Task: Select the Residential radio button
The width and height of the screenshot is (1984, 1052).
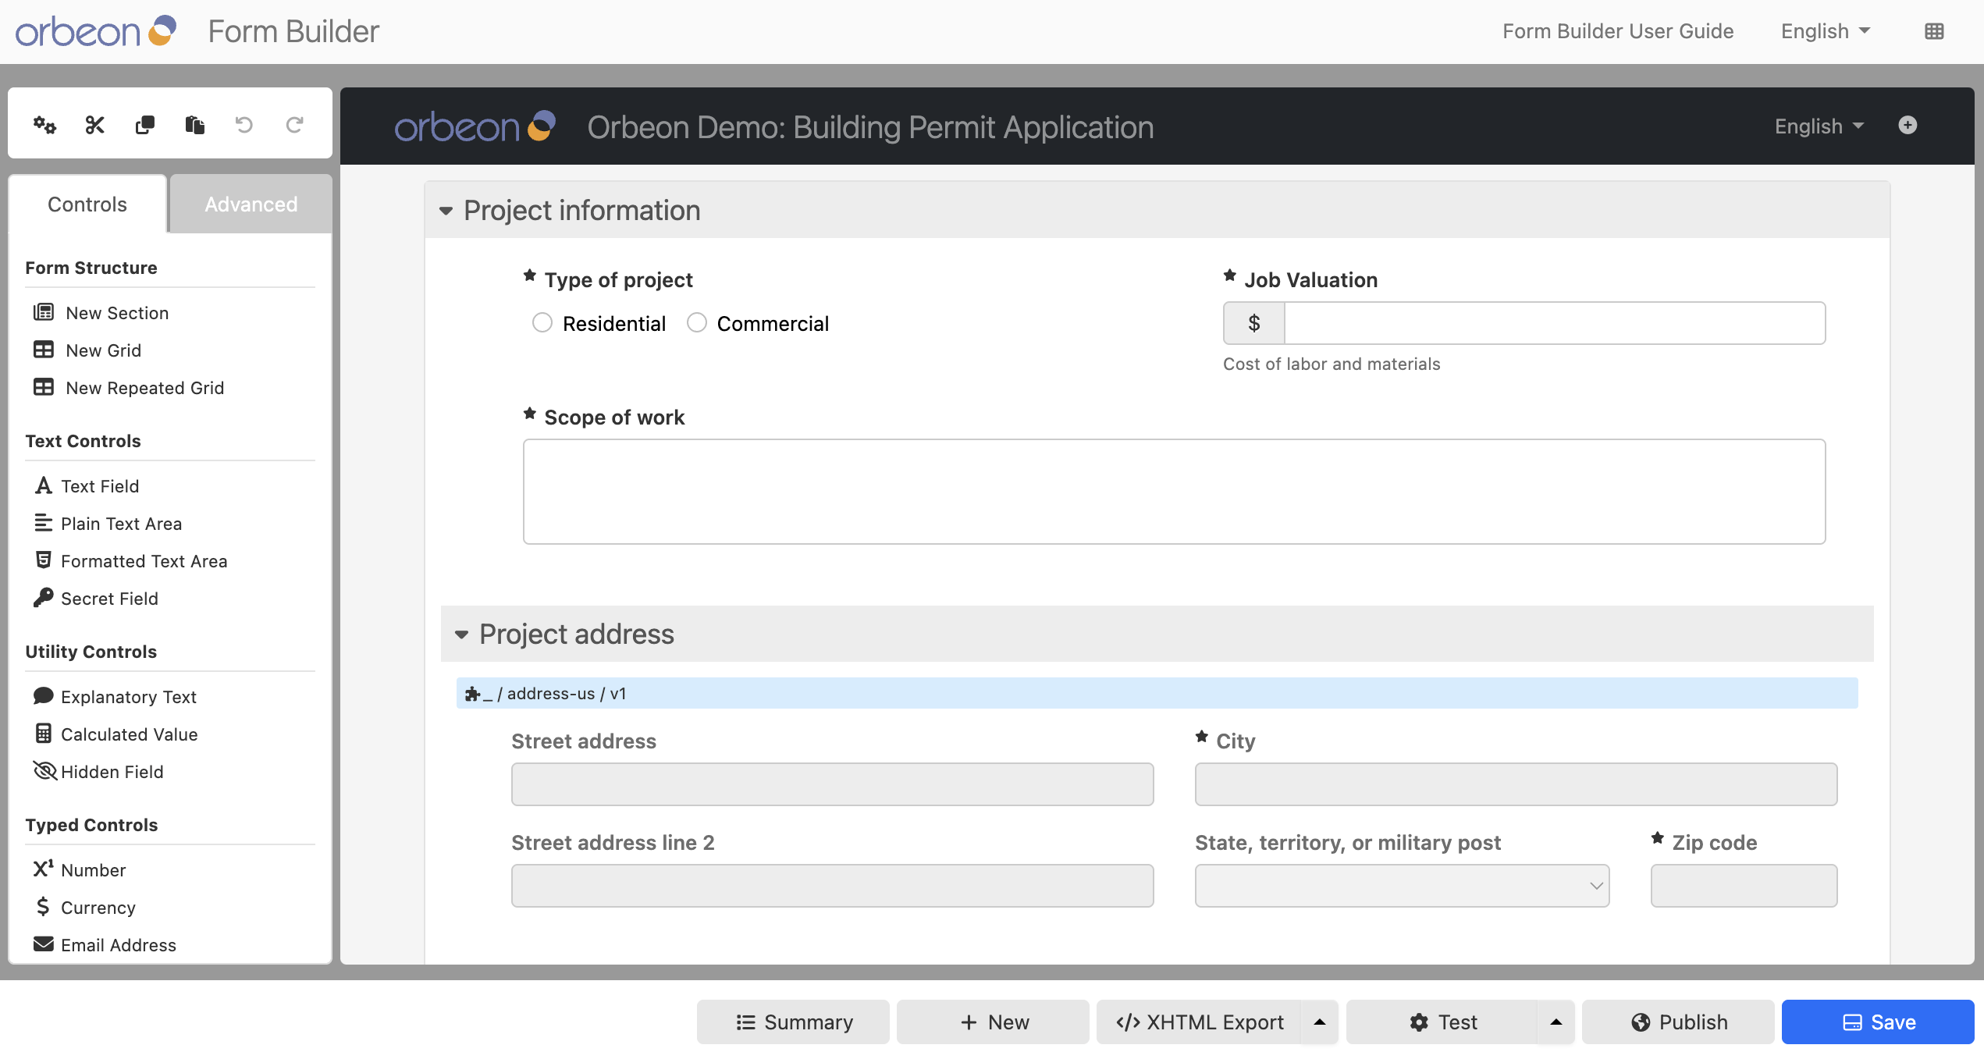Action: click(x=542, y=323)
